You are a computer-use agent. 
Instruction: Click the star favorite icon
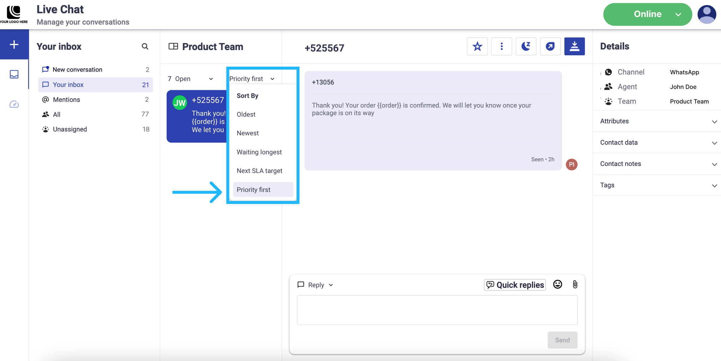pyautogui.click(x=477, y=47)
